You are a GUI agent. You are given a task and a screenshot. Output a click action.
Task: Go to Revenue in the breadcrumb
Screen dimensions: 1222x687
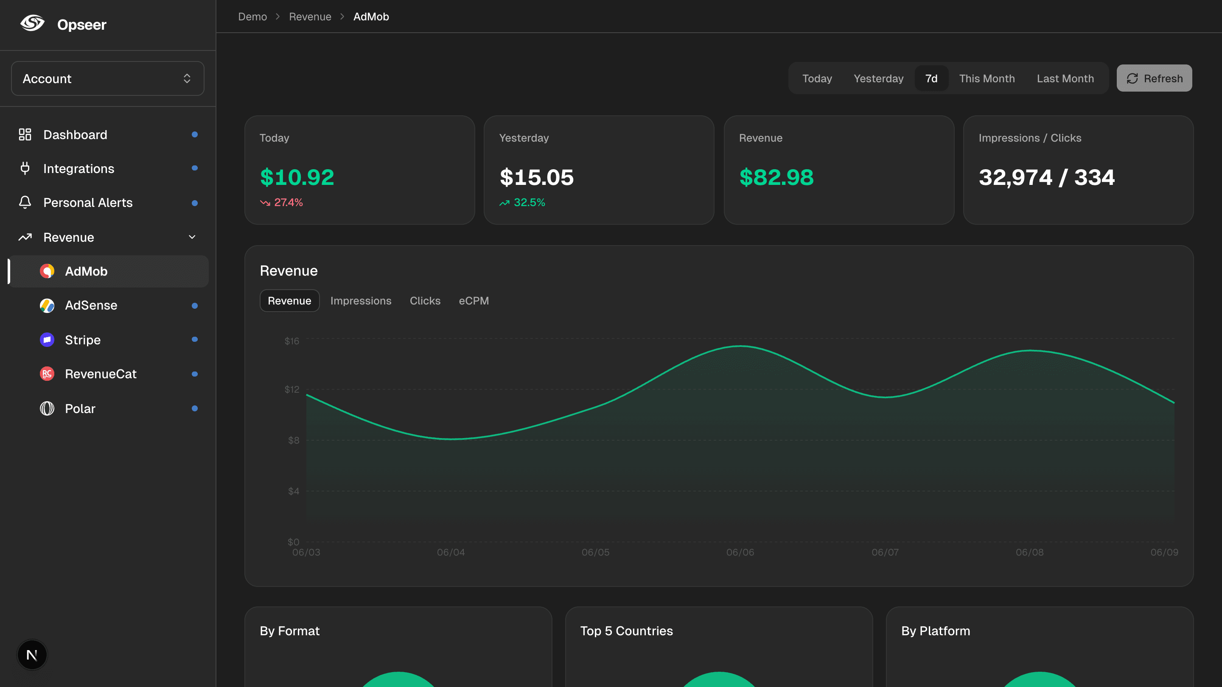pyautogui.click(x=310, y=17)
